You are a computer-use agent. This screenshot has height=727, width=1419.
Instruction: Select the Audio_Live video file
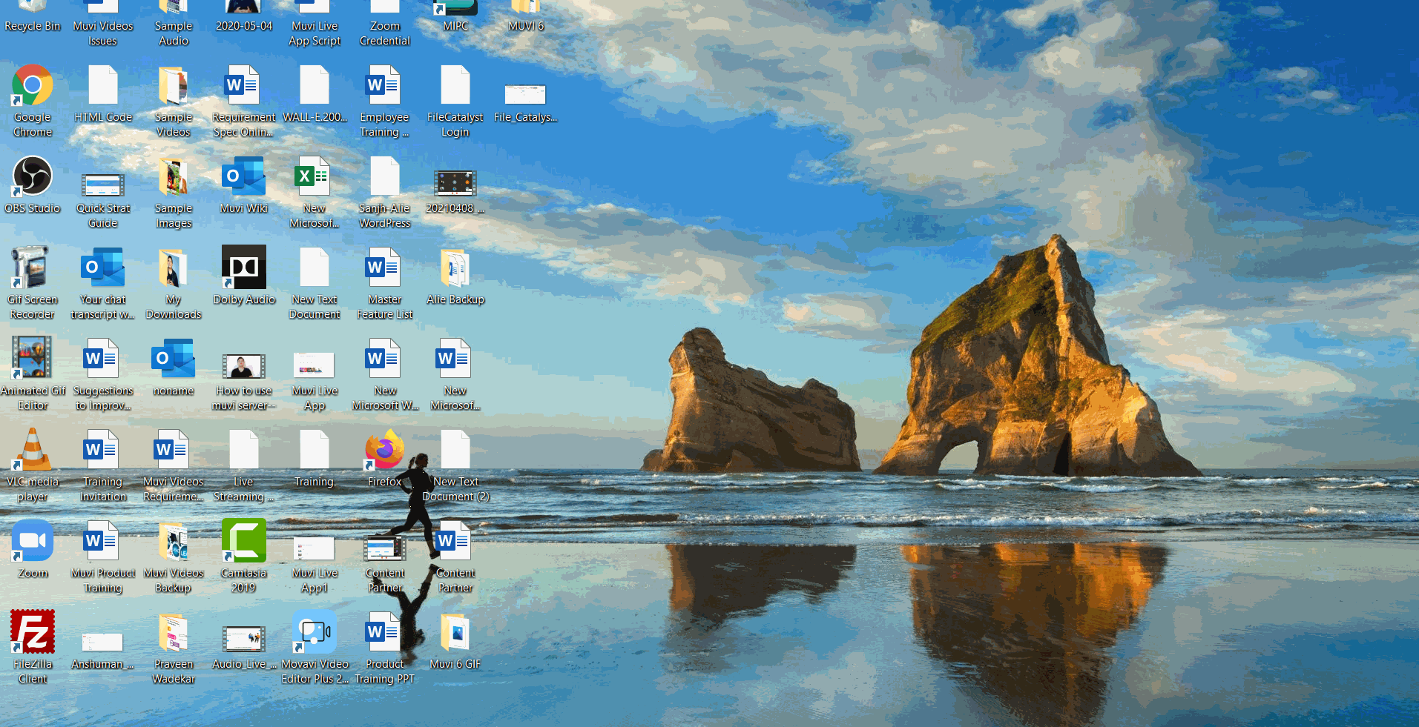point(244,648)
